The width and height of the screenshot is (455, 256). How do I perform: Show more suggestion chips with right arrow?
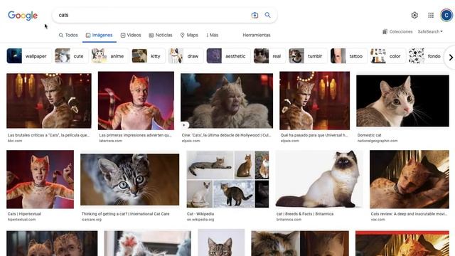pos(451,58)
